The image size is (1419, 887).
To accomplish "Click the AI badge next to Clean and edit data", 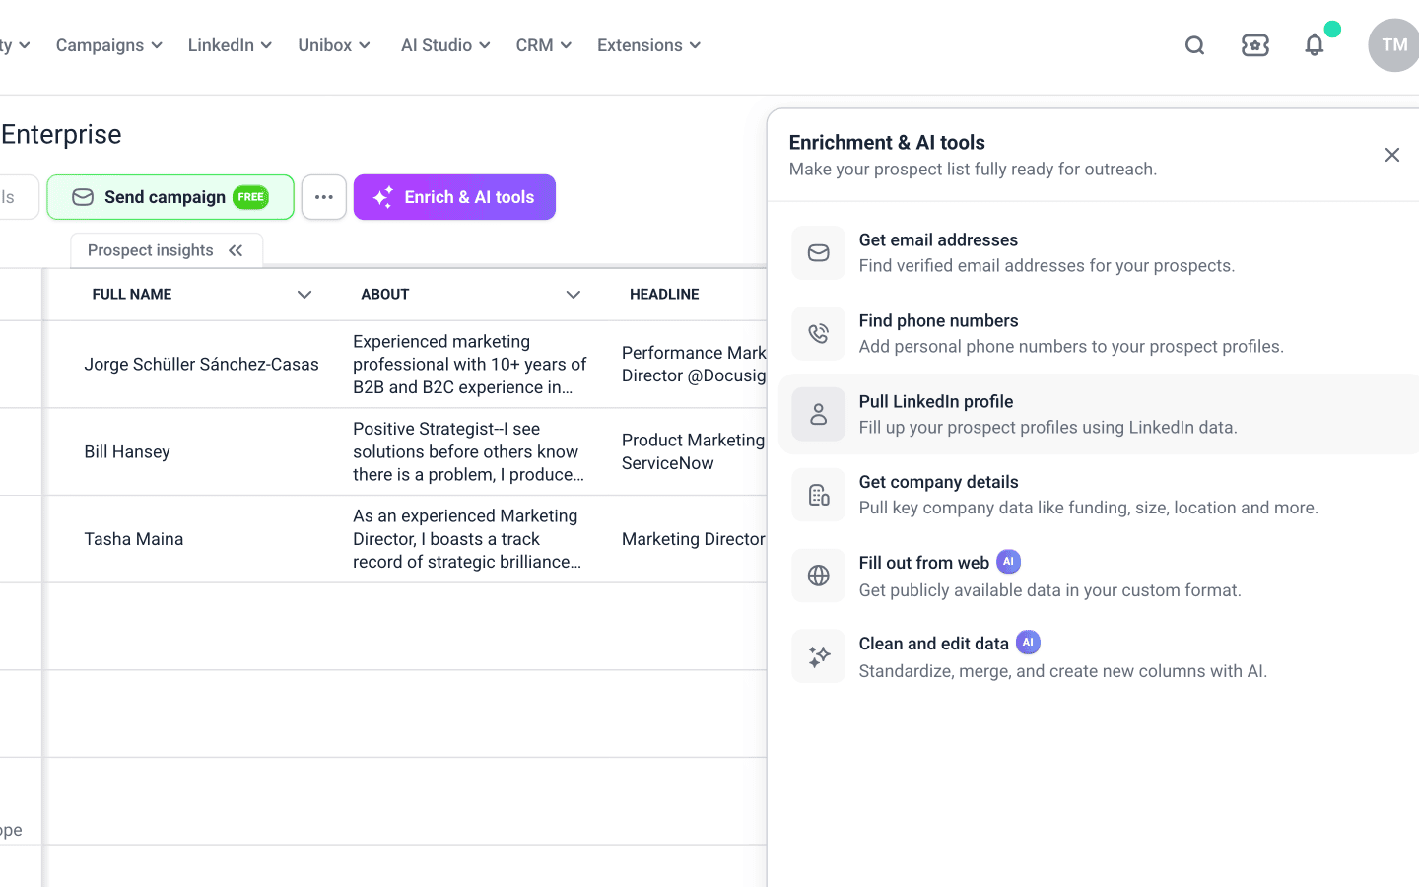I will click(1028, 643).
